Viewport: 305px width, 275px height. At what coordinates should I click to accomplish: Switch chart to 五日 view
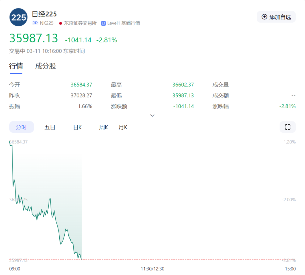[50, 127]
